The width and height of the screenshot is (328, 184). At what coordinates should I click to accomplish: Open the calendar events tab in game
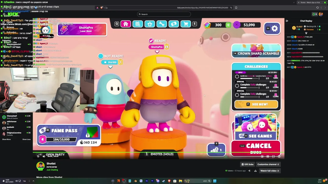[138, 24]
